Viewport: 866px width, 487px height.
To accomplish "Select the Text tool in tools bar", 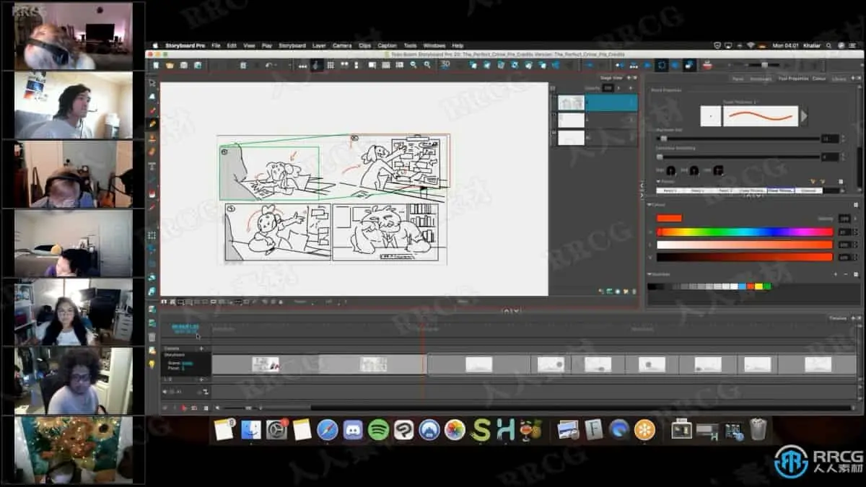I will (x=152, y=166).
